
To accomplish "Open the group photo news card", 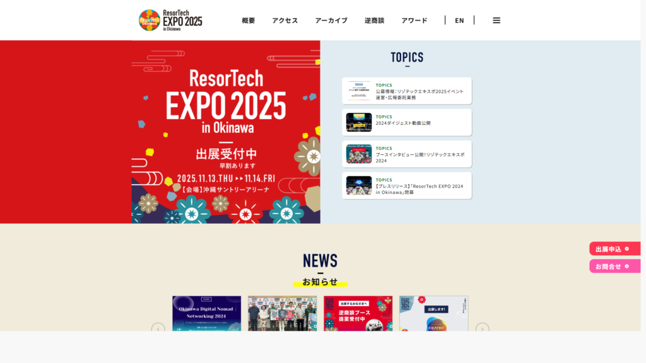I will coord(282,314).
